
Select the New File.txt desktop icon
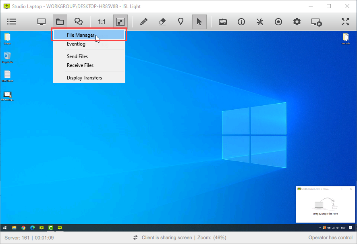point(7,76)
